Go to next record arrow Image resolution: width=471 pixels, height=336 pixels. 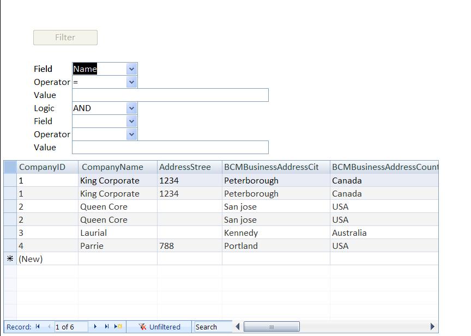coord(95,327)
